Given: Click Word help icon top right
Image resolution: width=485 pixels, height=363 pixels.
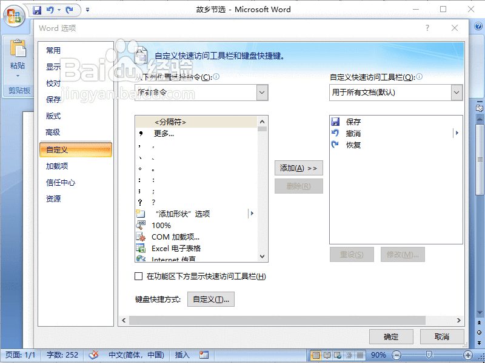Looking at the screenshot, I should (x=478, y=27).
